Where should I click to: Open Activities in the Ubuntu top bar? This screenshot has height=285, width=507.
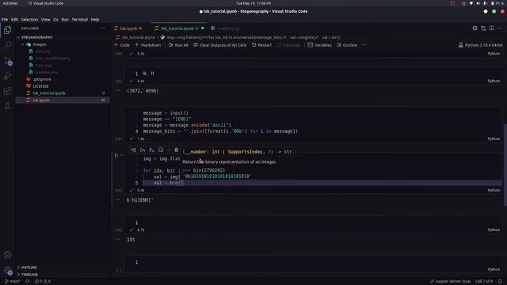pyautogui.click(x=10, y=3)
